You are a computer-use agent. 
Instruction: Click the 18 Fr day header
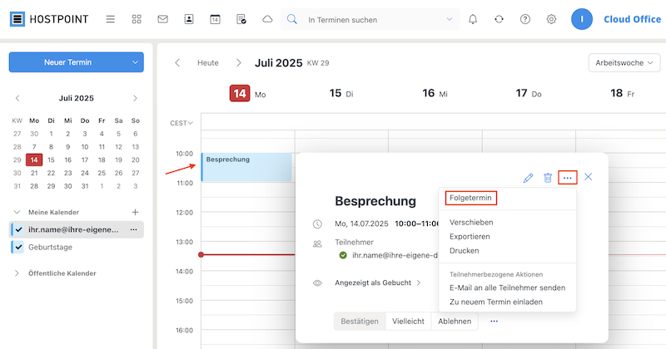(x=622, y=93)
